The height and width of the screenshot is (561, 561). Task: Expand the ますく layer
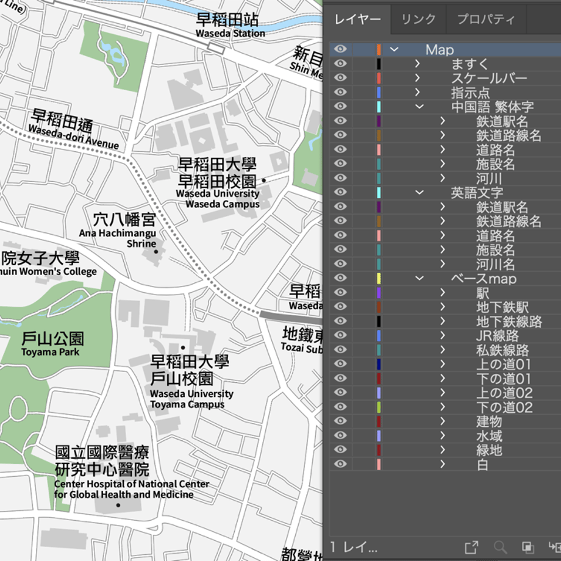pyautogui.click(x=417, y=63)
